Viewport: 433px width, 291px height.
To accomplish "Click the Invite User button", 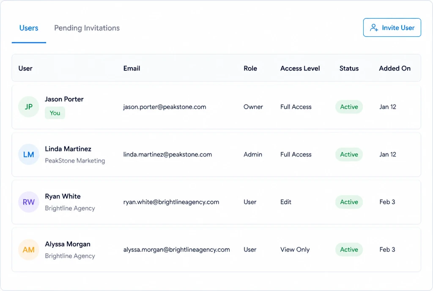I will (392, 27).
